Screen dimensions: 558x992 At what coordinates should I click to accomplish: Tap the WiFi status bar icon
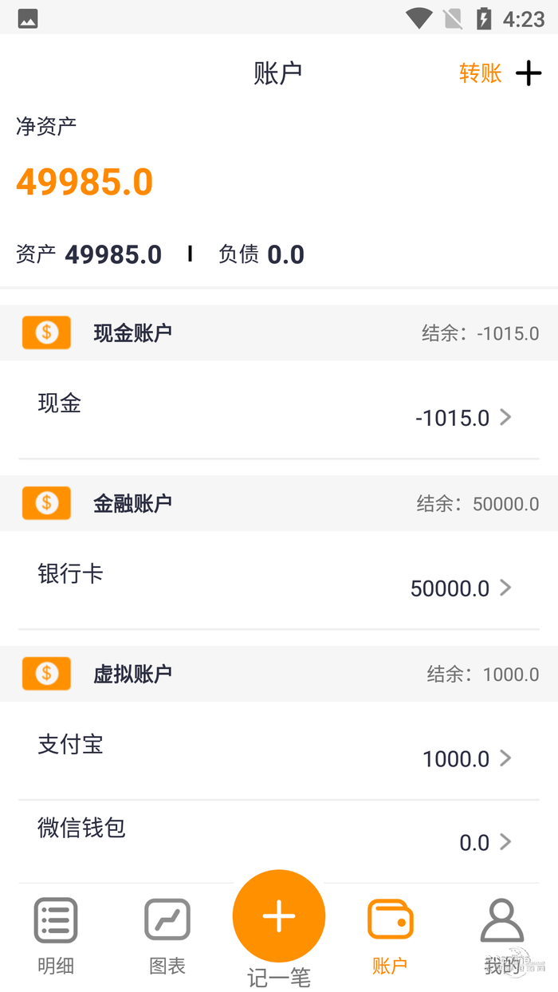(x=418, y=18)
